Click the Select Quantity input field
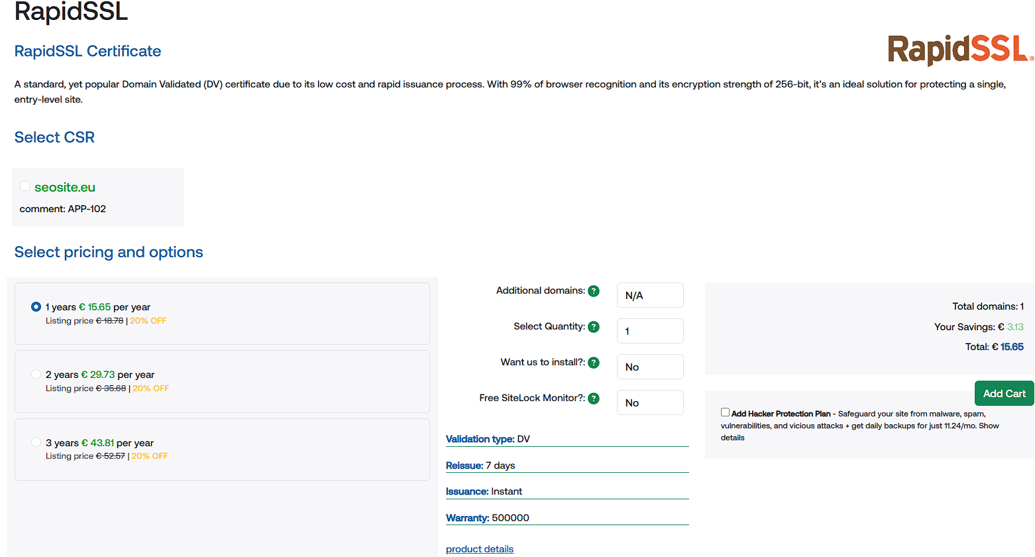 pos(649,332)
